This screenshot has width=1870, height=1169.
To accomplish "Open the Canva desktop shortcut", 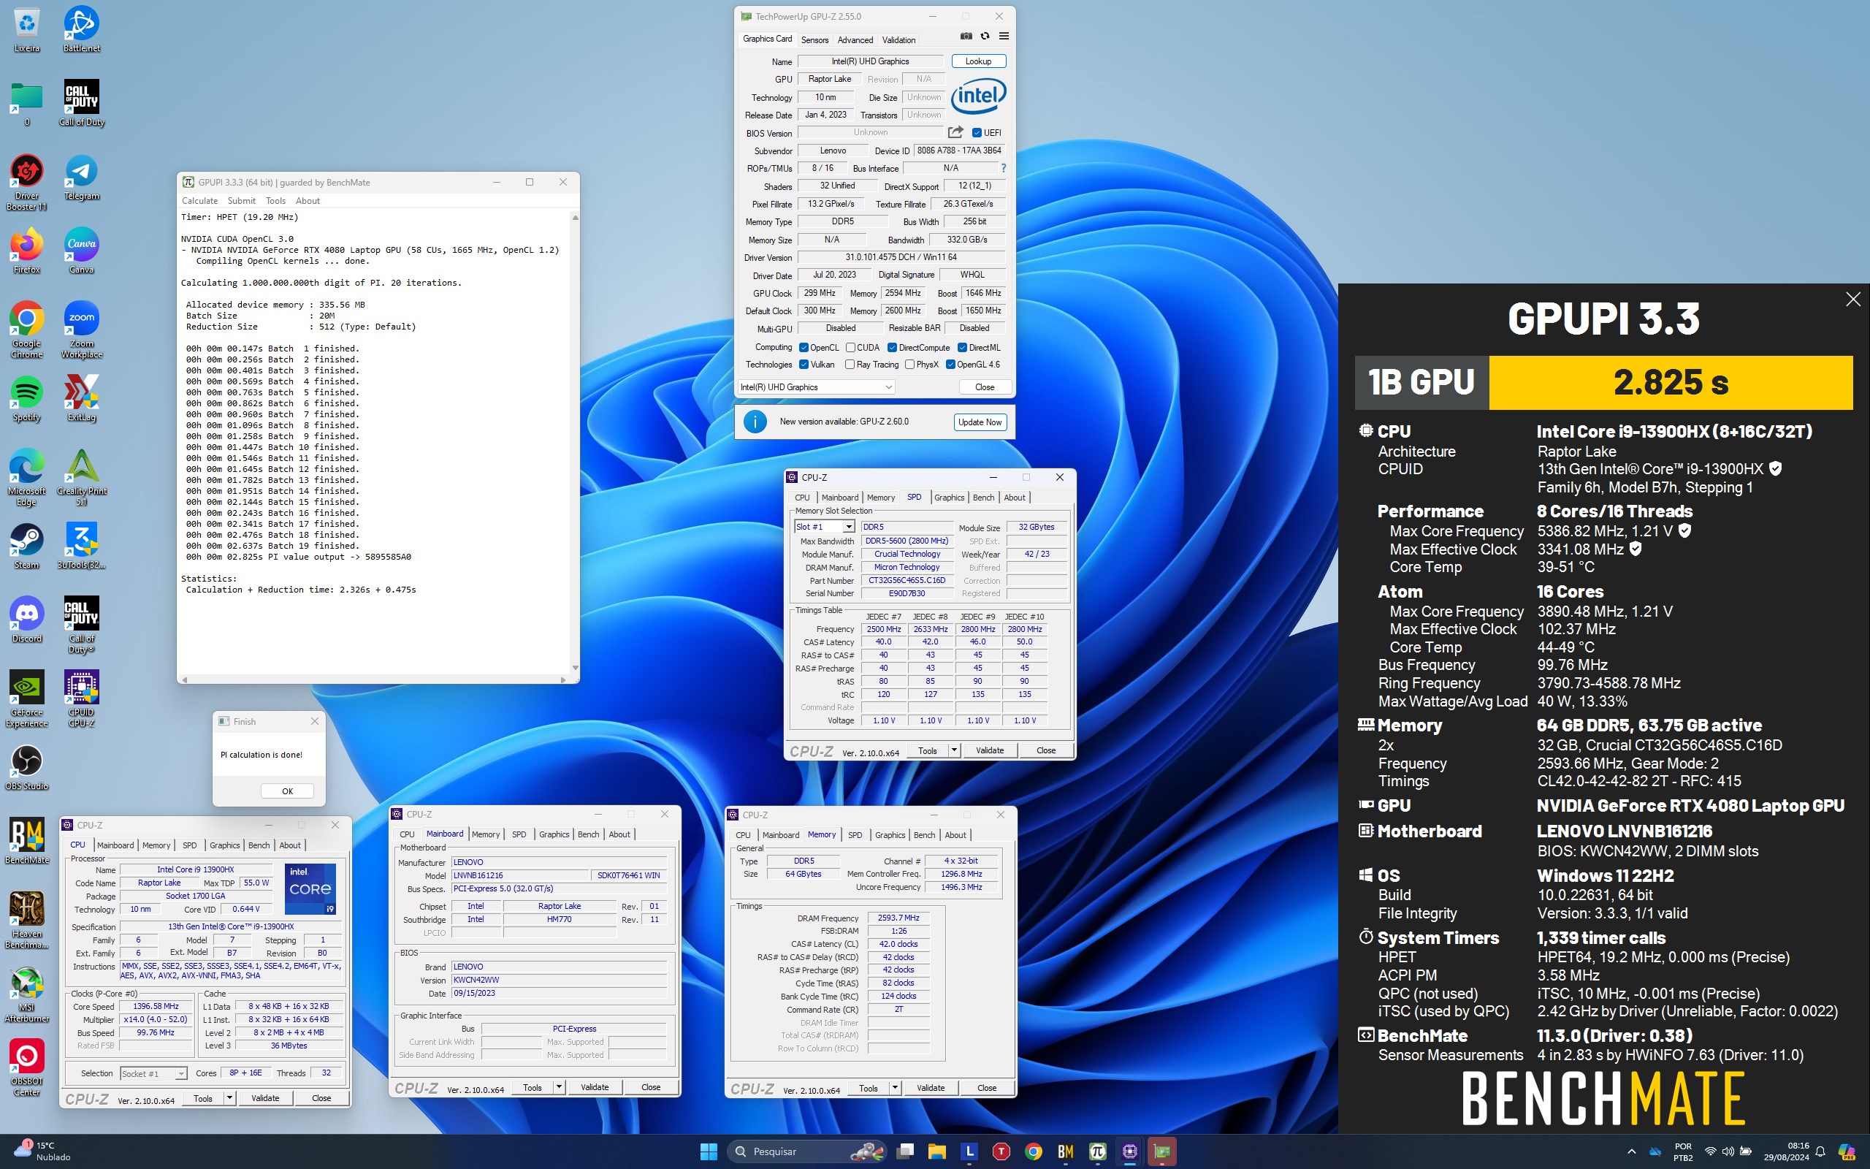I will [81, 251].
